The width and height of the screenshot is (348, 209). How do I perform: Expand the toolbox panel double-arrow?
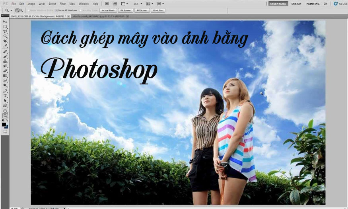[x=2, y=16]
